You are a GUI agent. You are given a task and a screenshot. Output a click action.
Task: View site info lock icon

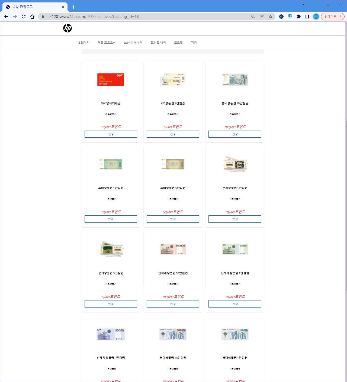[43, 17]
